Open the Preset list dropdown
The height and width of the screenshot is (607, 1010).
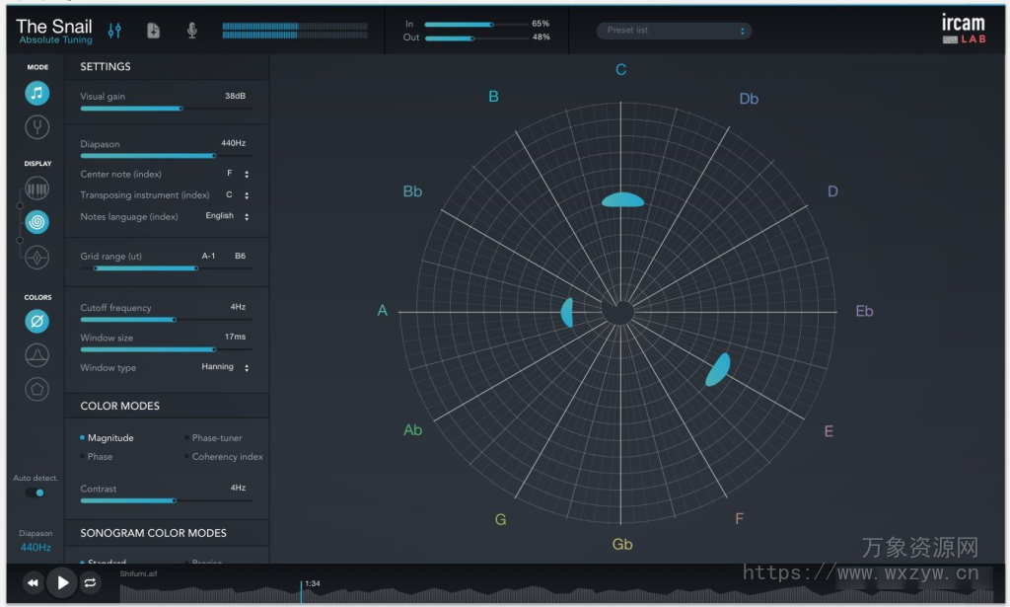click(x=674, y=30)
